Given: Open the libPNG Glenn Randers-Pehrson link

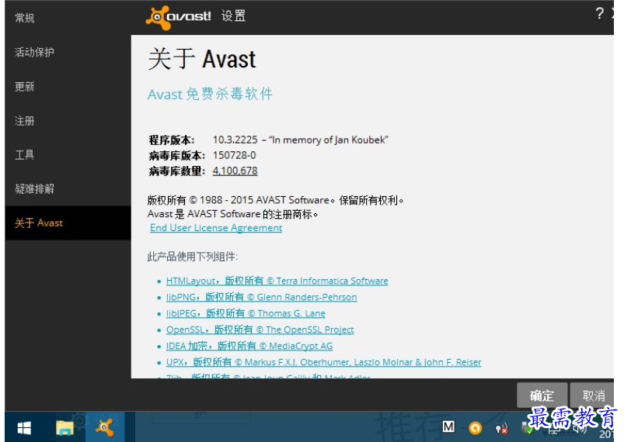Looking at the screenshot, I should (261, 297).
